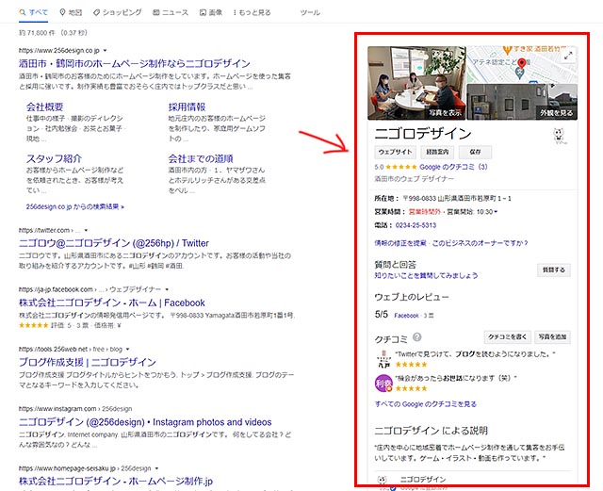This screenshot has height=491, width=603.
Task: Open 株式会社ニゴロデザイン - ホームページ制作.jp result
Action: click(x=116, y=481)
